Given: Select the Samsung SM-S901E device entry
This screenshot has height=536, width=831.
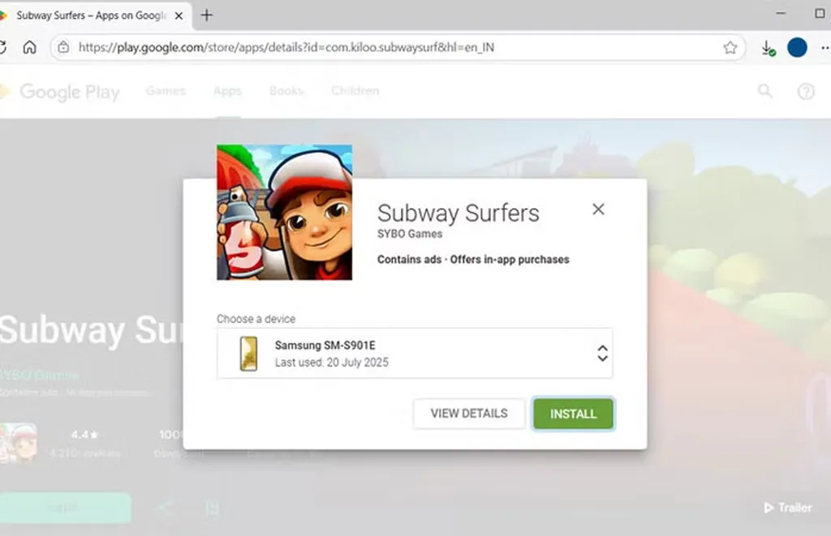Looking at the screenshot, I should [415, 353].
